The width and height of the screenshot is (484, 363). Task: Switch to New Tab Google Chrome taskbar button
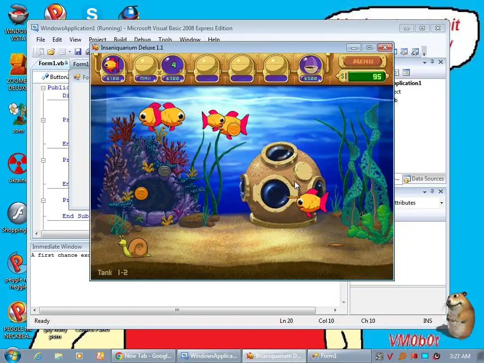[144, 356]
